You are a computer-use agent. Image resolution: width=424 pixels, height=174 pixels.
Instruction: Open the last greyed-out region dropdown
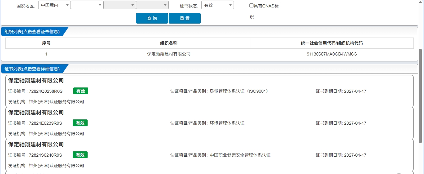(152, 5)
